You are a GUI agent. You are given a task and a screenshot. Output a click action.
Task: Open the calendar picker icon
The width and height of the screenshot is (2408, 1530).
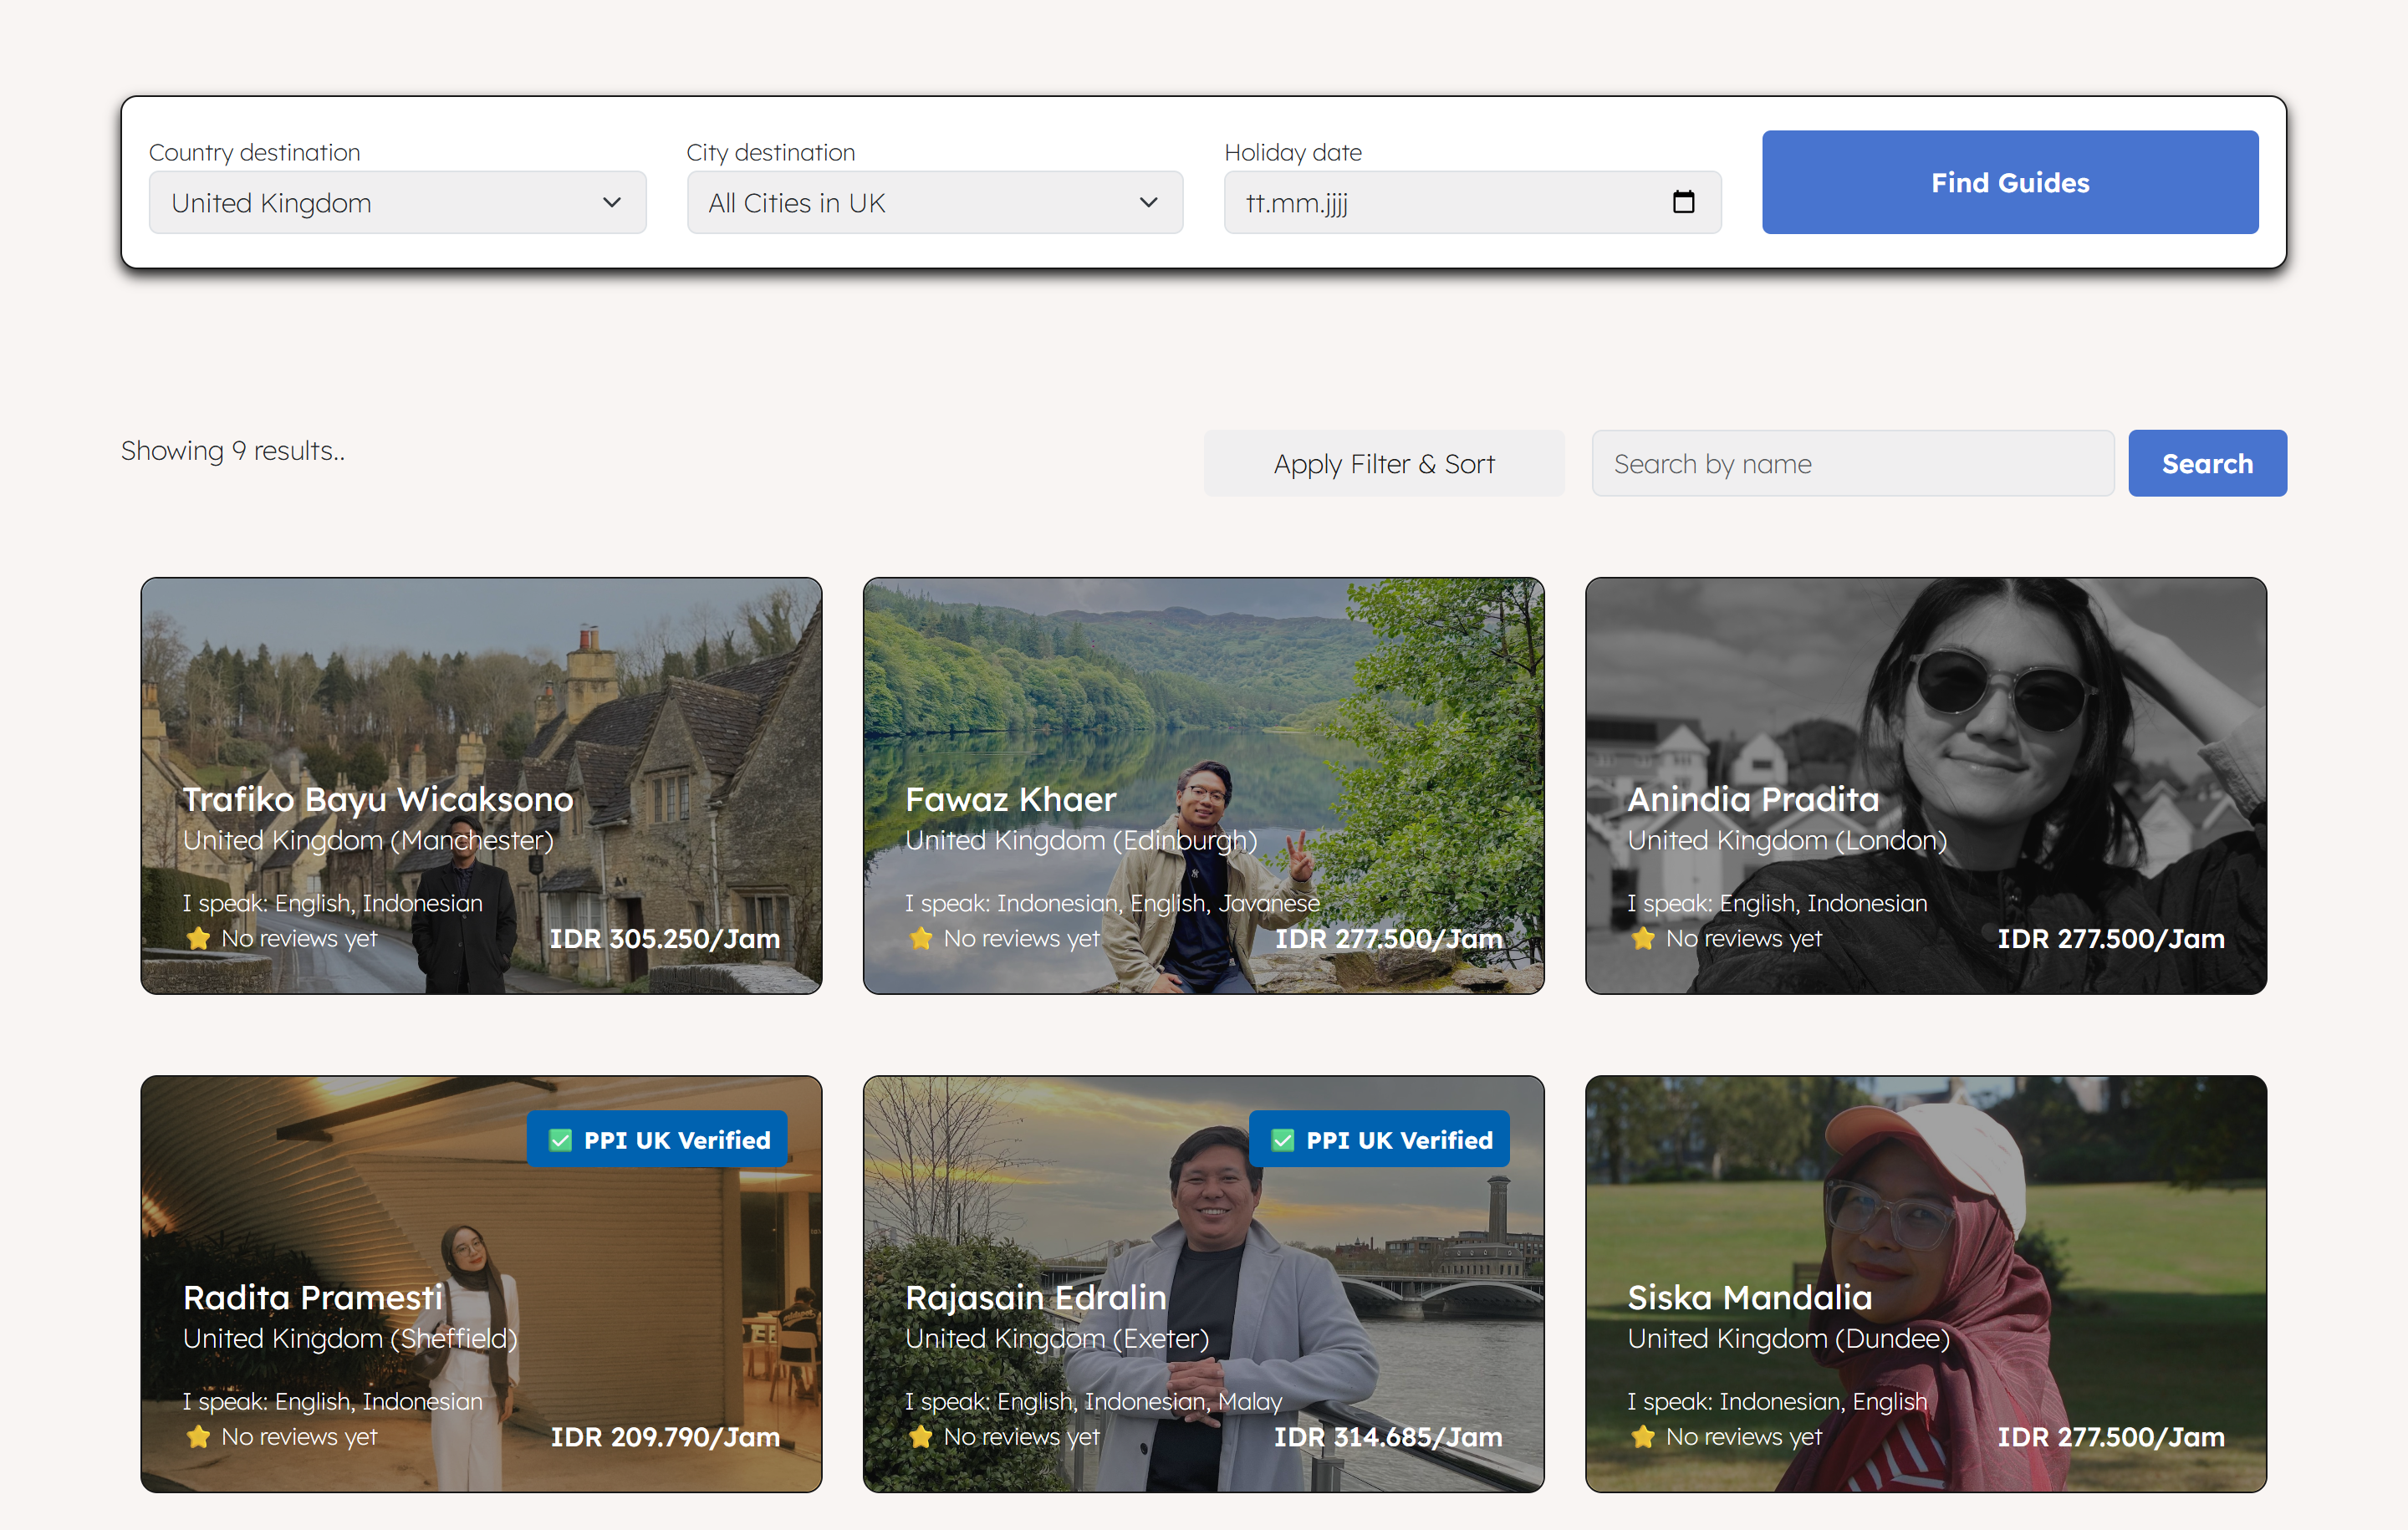pos(1683,202)
